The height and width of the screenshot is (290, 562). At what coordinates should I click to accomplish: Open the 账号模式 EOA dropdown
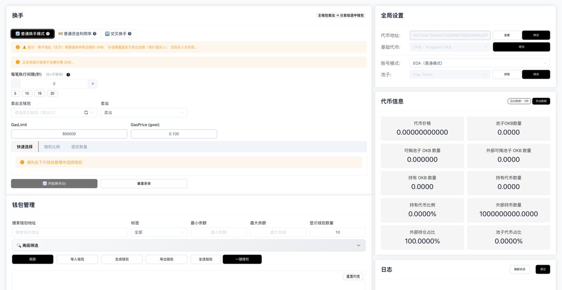[480, 63]
